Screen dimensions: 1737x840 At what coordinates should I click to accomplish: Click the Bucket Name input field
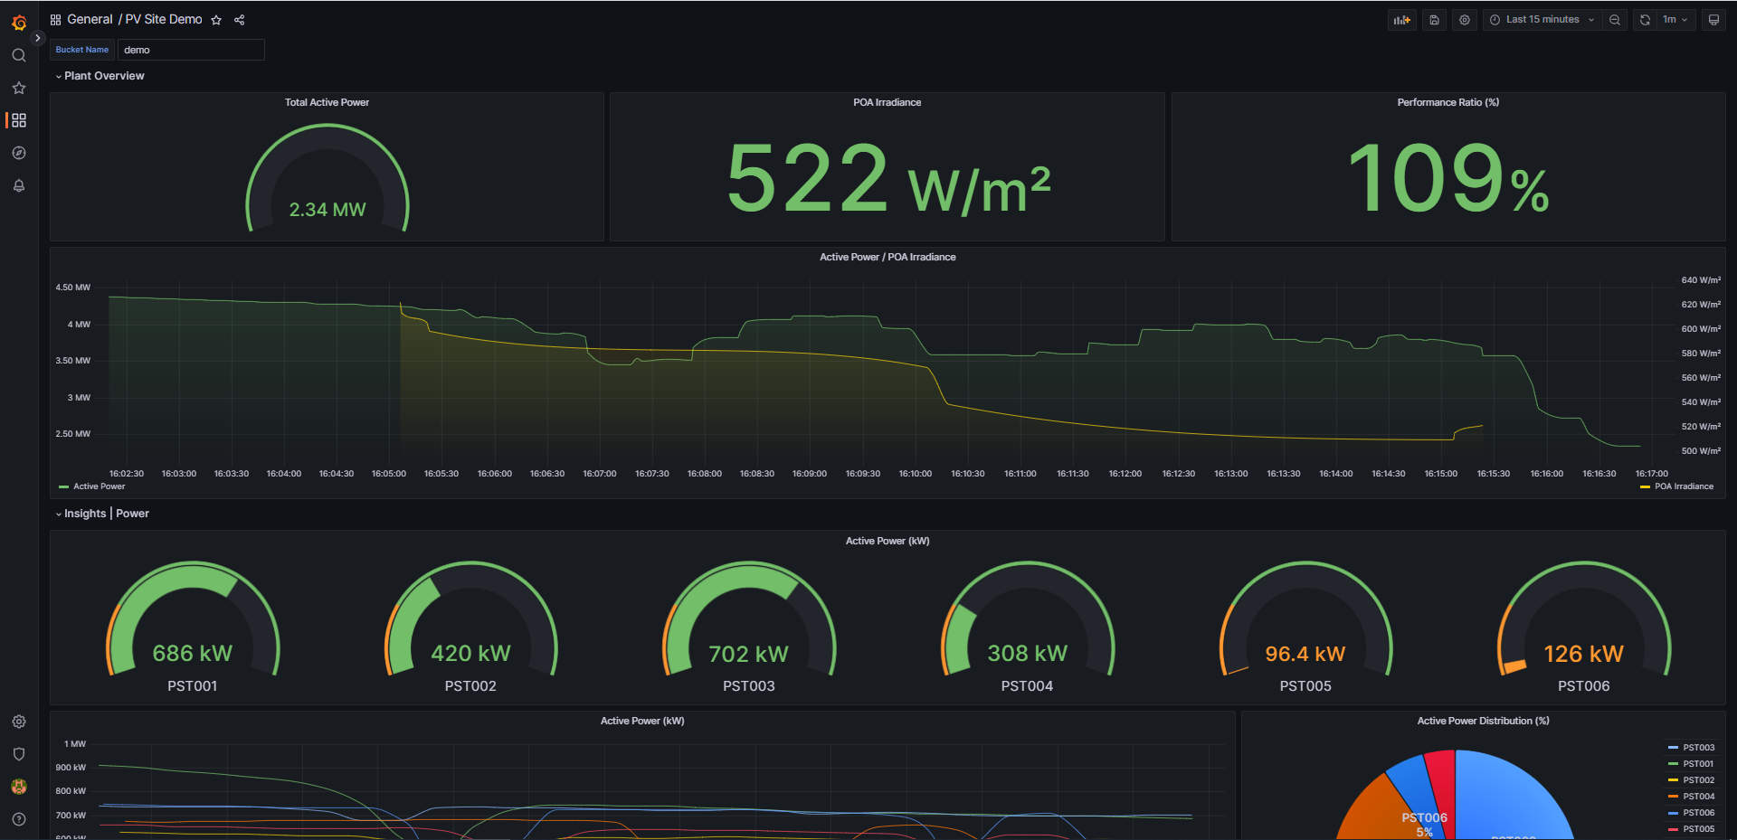click(191, 50)
